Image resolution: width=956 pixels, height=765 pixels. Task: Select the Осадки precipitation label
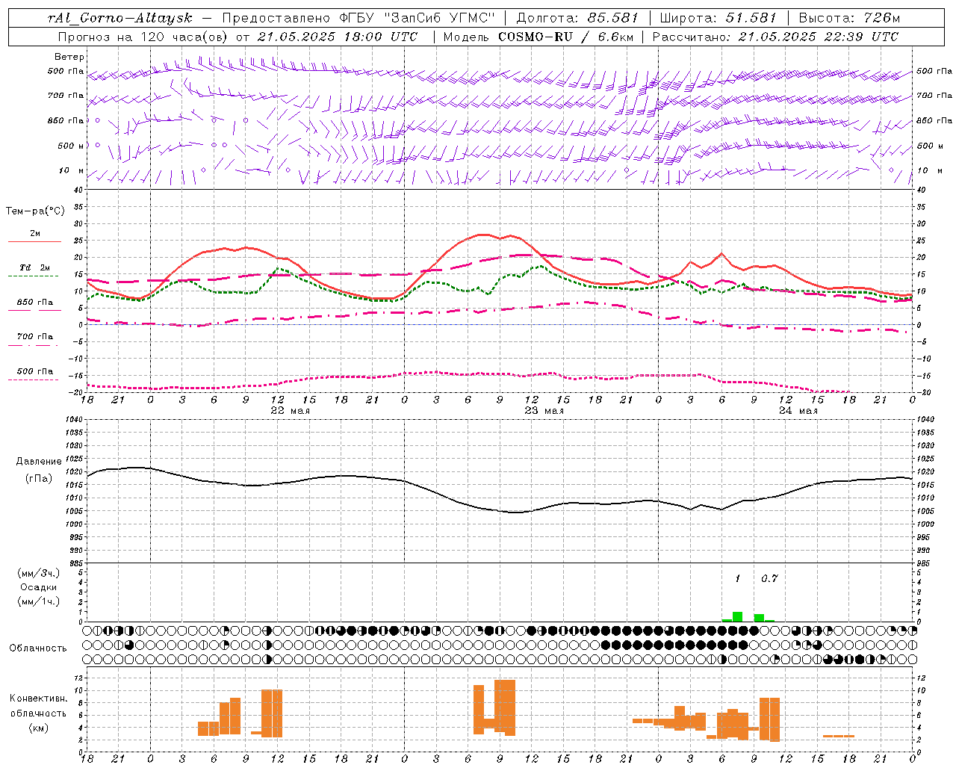click(x=39, y=587)
